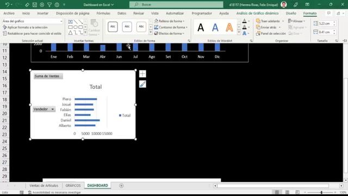Select the chart title Total
The image size is (348, 196).
(96, 87)
